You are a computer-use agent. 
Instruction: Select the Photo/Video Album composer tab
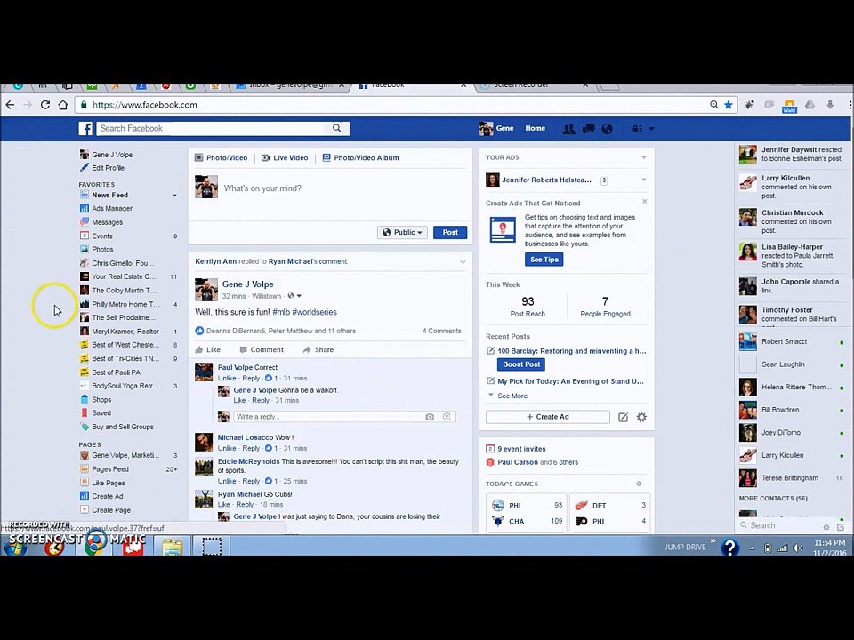[360, 158]
